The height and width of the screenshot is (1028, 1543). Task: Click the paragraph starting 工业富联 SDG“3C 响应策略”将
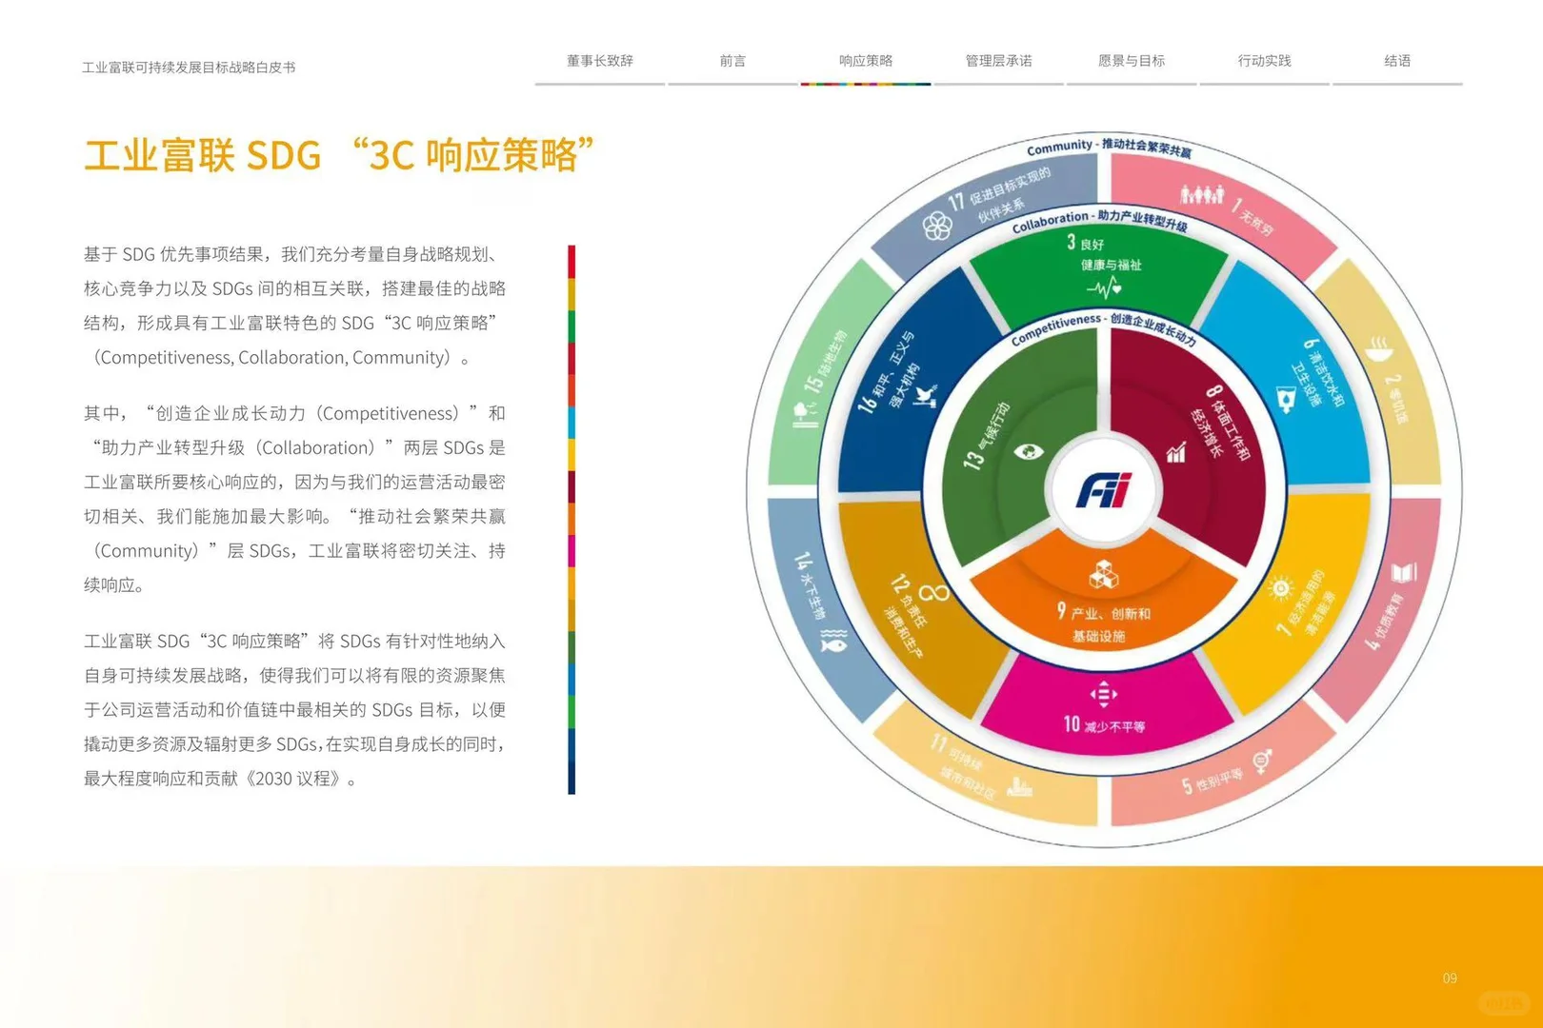[x=294, y=709]
